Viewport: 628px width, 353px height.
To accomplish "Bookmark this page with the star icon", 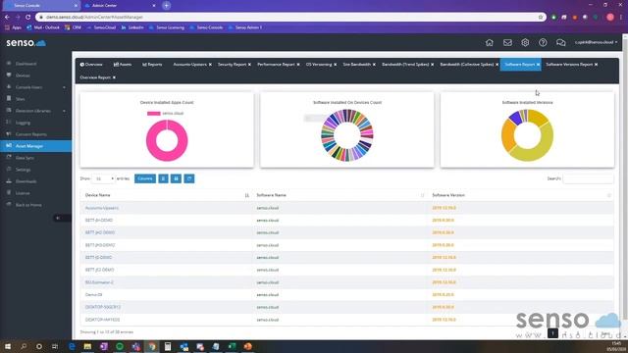I will (x=541, y=18).
